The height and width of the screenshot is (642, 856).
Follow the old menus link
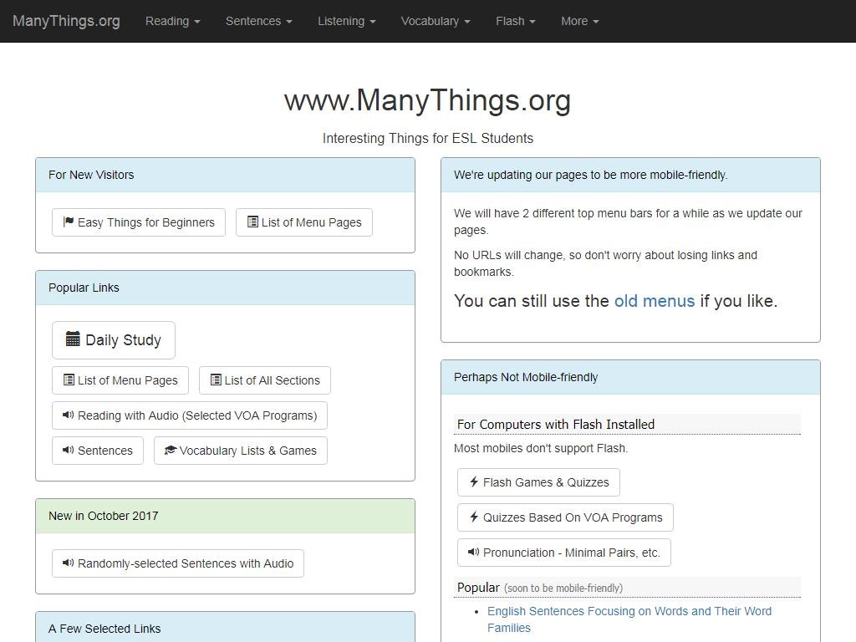pyautogui.click(x=655, y=301)
